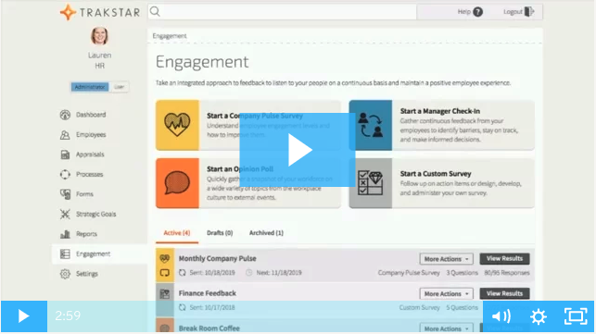Click the video volume speaker icon
The height and width of the screenshot is (334, 596).
pyautogui.click(x=501, y=316)
